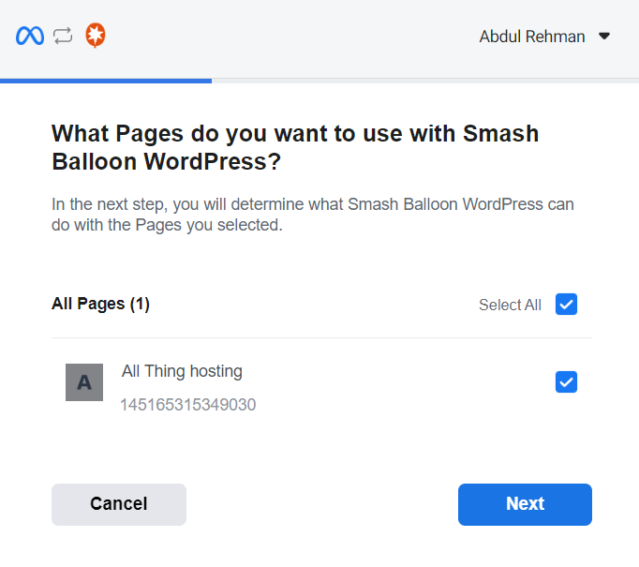Click the Meta logo icon

[x=30, y=37]
